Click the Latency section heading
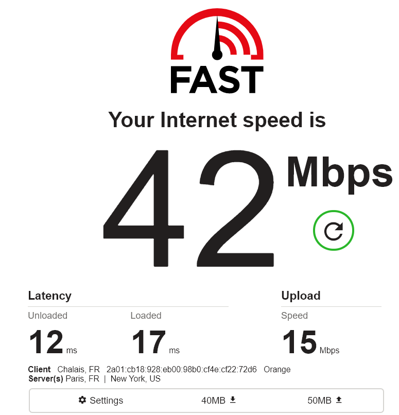399x415 pixels. 50,296
